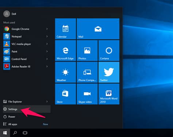This screenshot has height=137, width=173.
Task: Expand Paint jump list arrow
Action: point(47,52)
